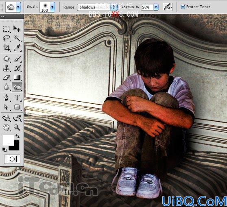
Task: Select the Horizontal Type tool
Action: point(17,98)
